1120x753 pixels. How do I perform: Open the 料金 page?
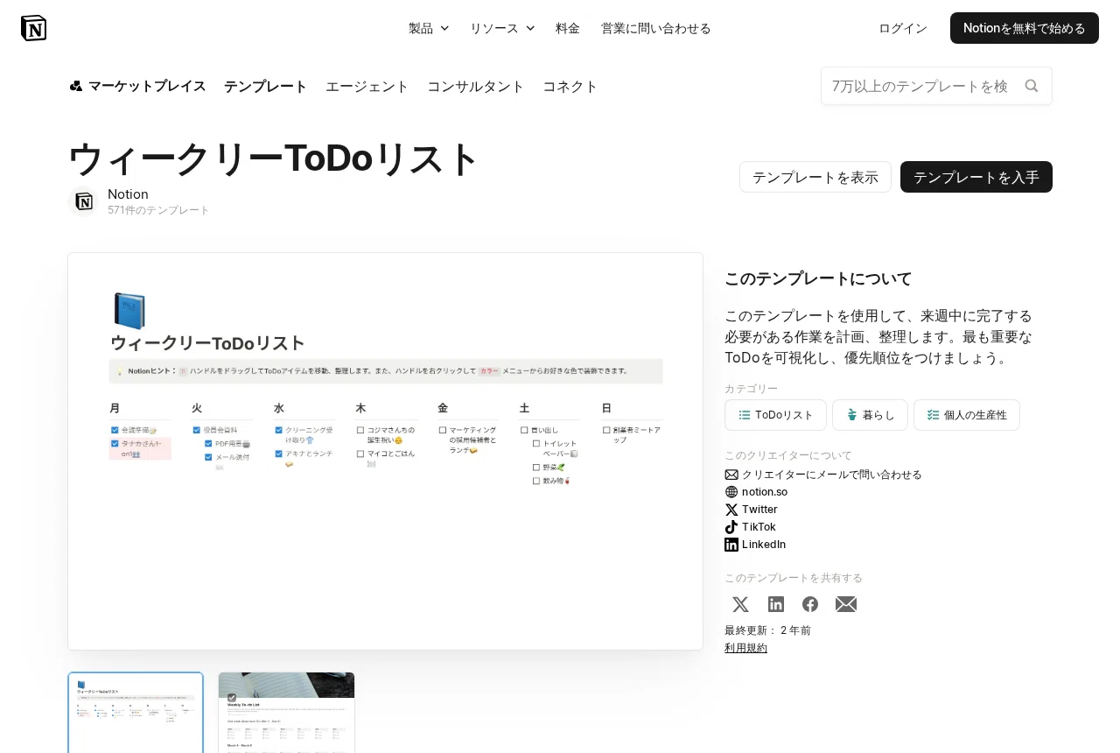568,28
